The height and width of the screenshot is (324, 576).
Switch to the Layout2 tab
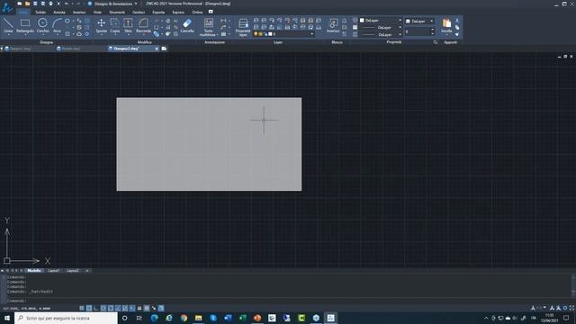(x=73, y=271)
